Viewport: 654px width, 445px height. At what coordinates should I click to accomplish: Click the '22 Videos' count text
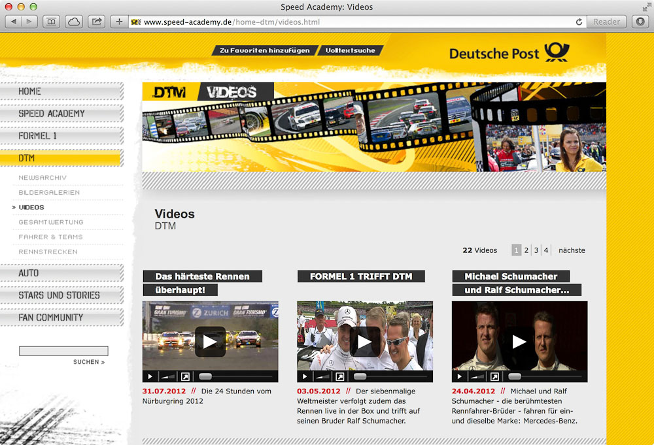(479, 250)
